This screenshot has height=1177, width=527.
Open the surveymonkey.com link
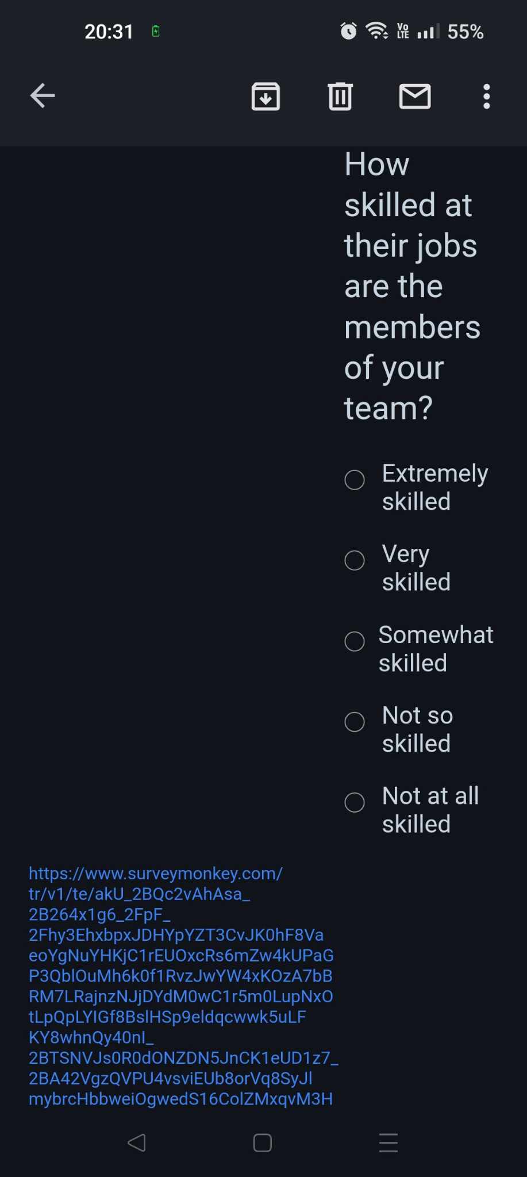183,986
